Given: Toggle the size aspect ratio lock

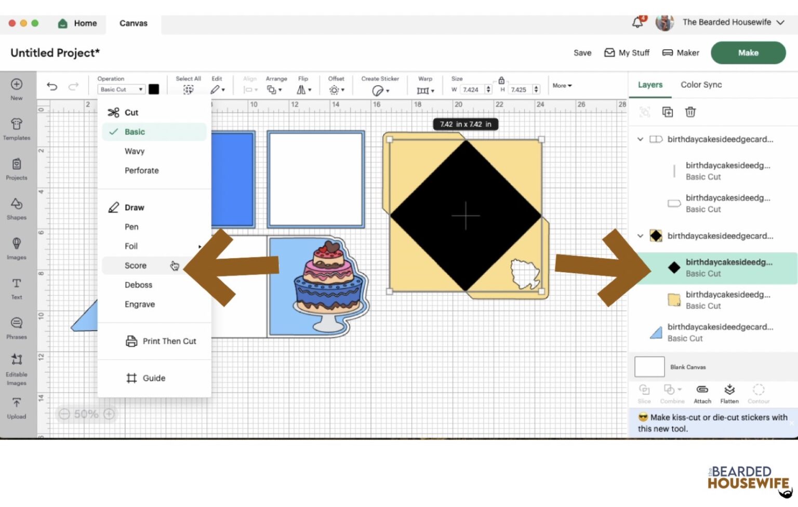Looking at the screenshot, I should pos(501,81).
